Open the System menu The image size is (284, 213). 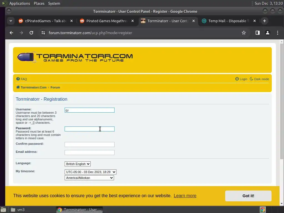[x=54, y=3]
